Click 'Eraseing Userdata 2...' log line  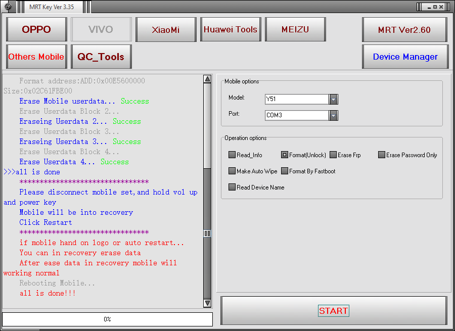[80, 122]
